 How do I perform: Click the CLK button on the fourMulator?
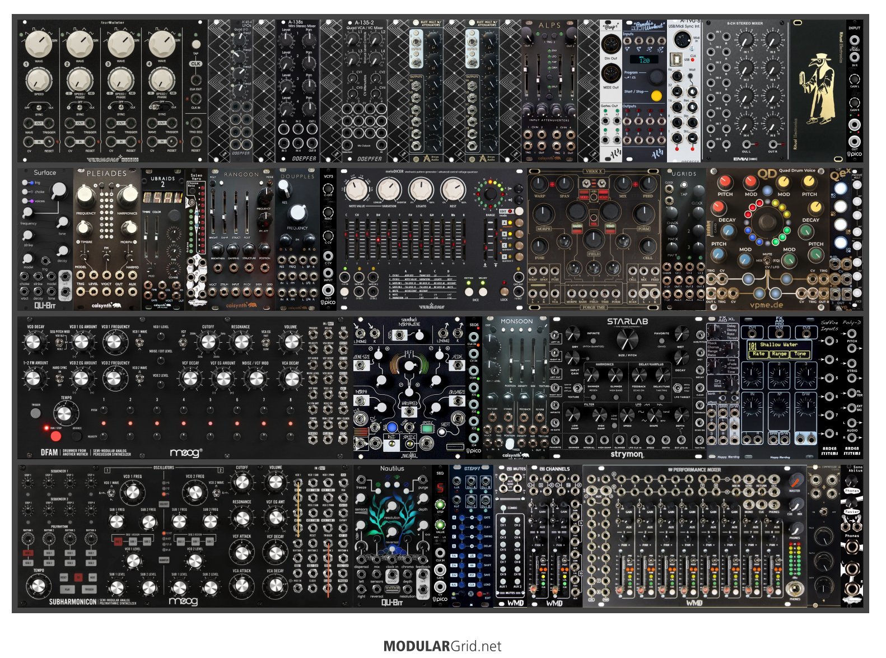point(195,64)
